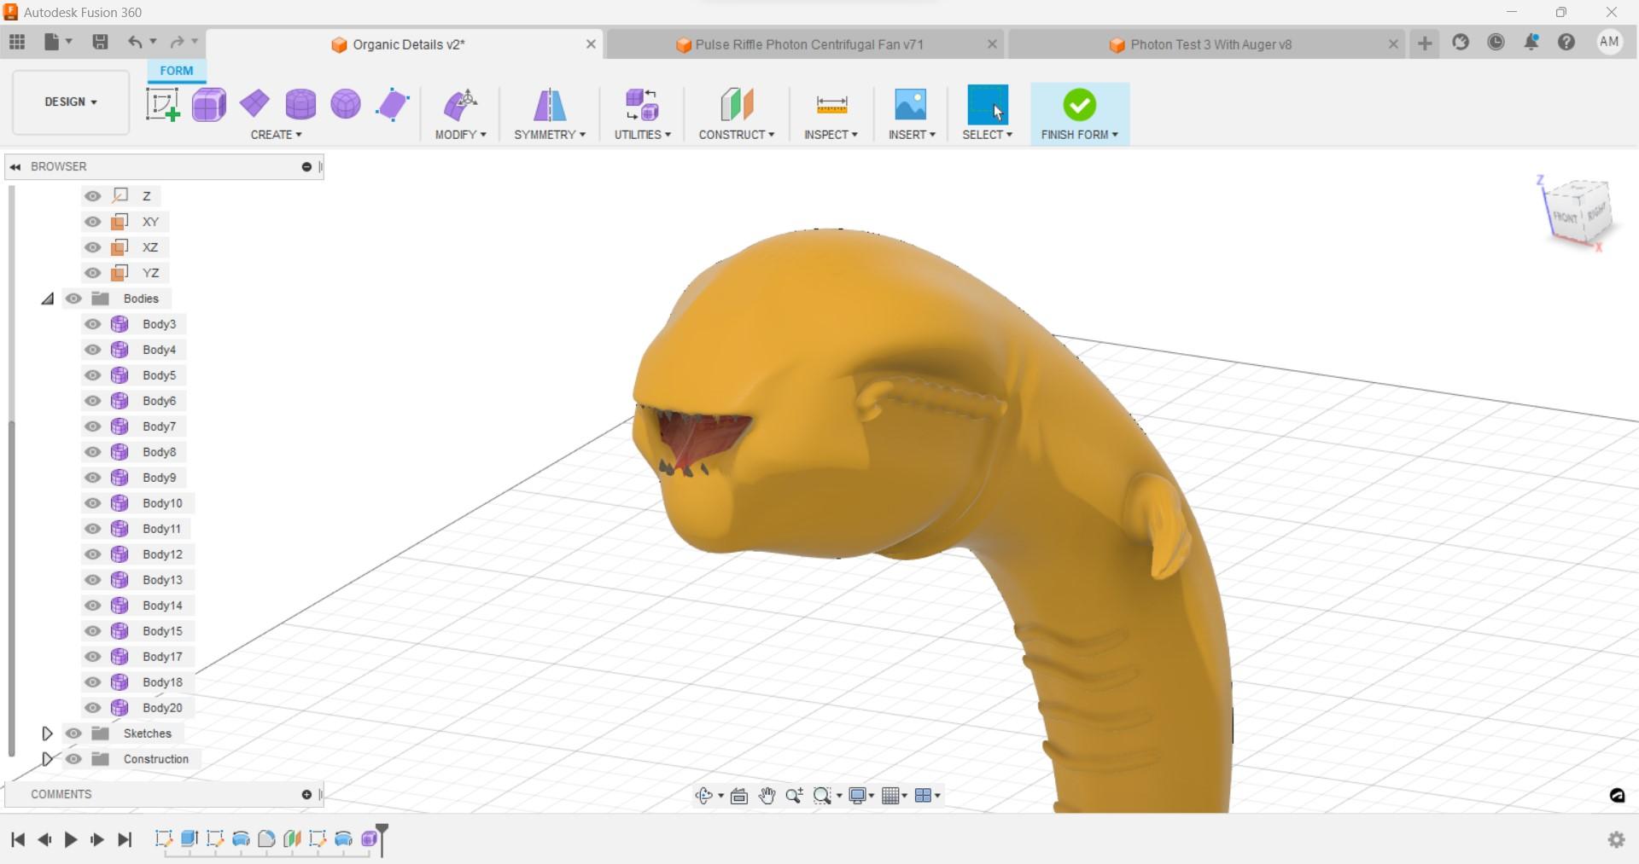The image size is (1639, 864).
Task: Close the Organic Details v2 tab
Action: (x=591, y=44)
